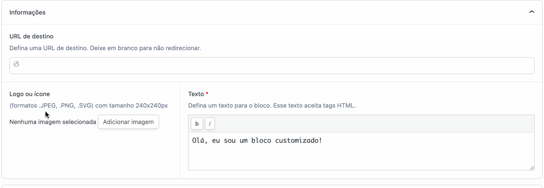Click the Informações panel header title
This screenshot has width=544, height=188.
27,13
